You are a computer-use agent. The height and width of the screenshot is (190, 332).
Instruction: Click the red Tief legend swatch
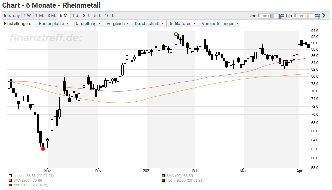pos(10,185)
